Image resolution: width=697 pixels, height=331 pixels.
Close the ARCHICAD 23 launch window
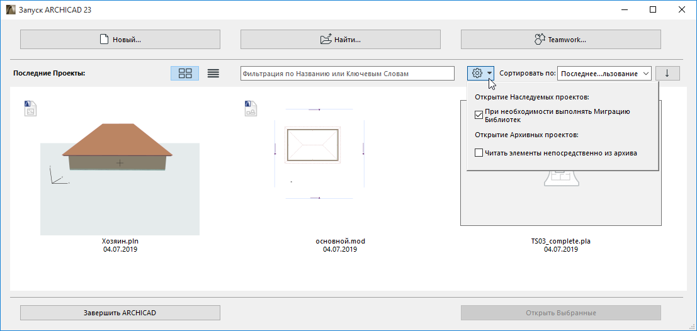click(x=681, y=9)
